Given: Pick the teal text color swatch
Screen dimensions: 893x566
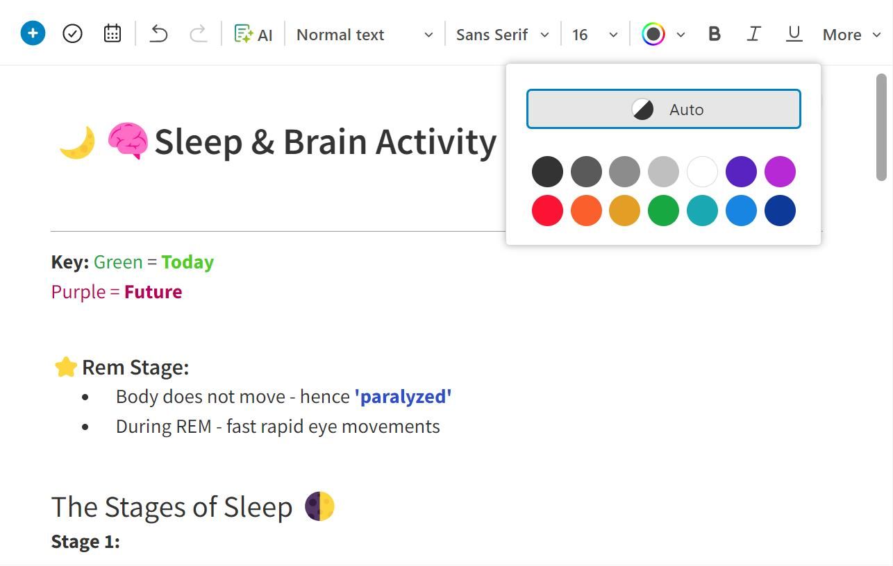Looking at the screenshot, I should (702, 210).
